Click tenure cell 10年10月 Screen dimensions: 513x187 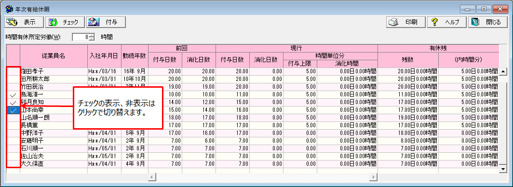(135, 79)
